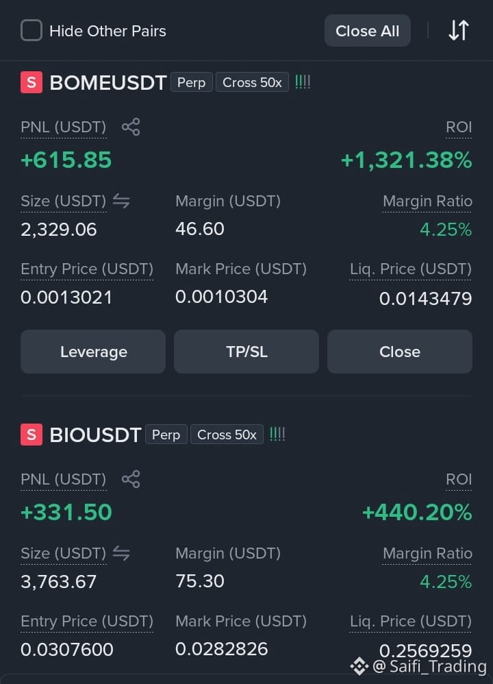Select PNL value +331.50
Viewport: 493px width, 684px height.
[66, 512]
